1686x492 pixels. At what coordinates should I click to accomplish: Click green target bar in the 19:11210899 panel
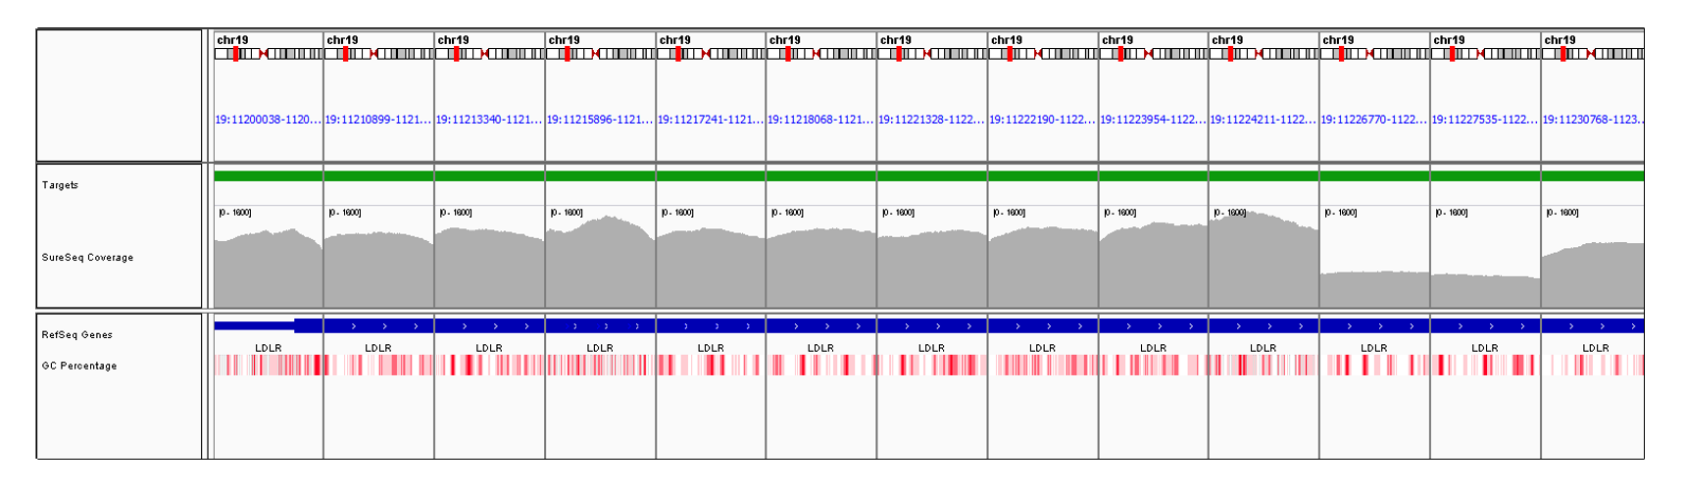pos(378,176)
